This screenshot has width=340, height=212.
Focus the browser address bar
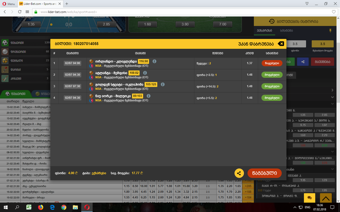(185, 12)
